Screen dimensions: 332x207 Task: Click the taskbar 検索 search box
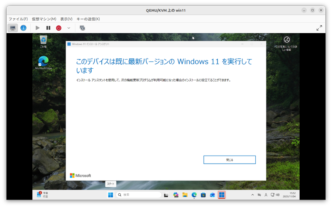139,195
